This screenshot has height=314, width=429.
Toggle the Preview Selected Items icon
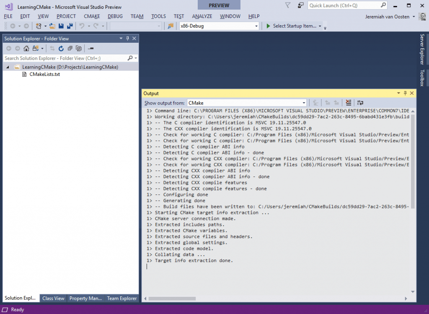(x=91, y=49)
